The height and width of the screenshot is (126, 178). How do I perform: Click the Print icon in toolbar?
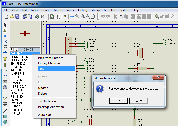point(37,16)
